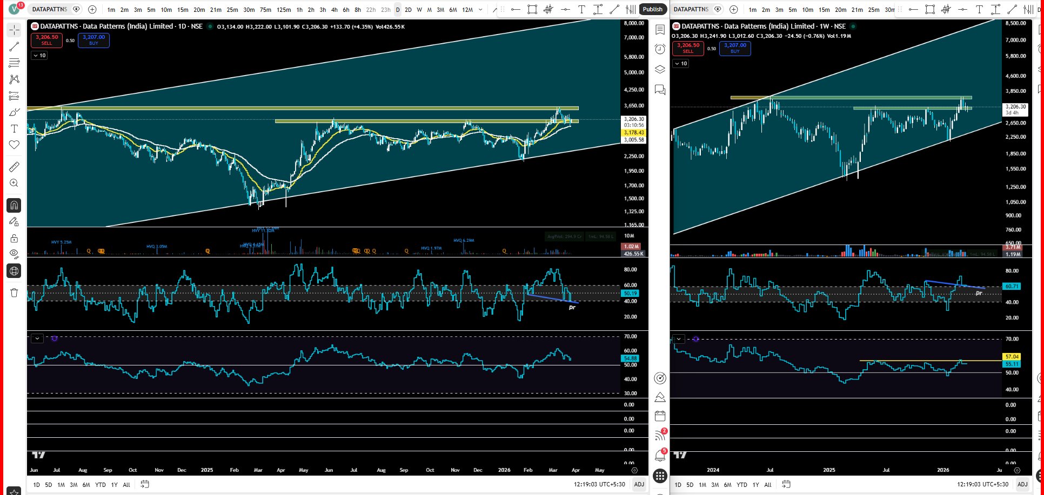Select the trend line drawing tool
Viewport: 1044px width, 495px height.
15,47
